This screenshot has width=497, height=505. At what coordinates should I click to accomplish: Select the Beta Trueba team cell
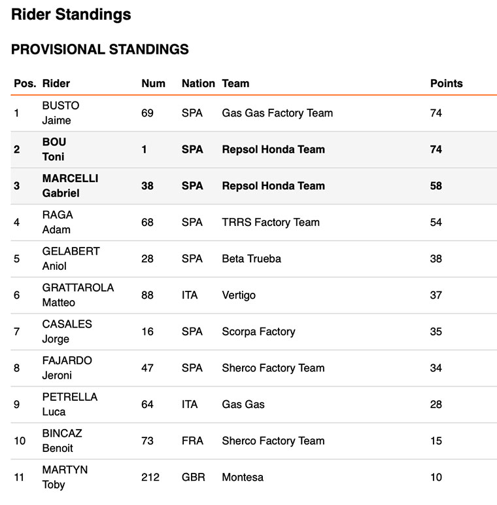[251, 259]
